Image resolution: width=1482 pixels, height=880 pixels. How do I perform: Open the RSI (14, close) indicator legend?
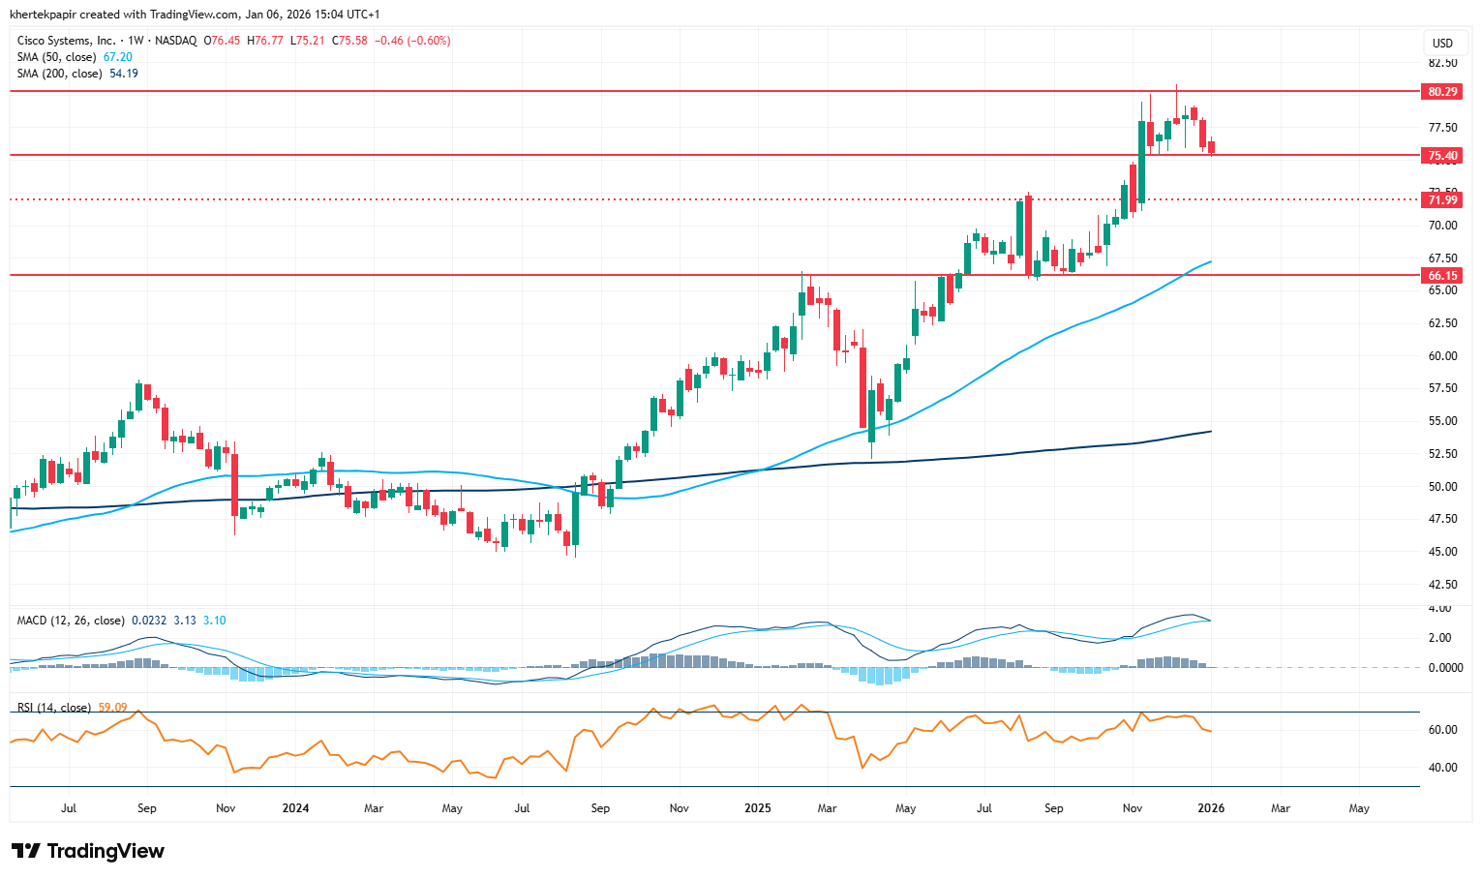53,708
